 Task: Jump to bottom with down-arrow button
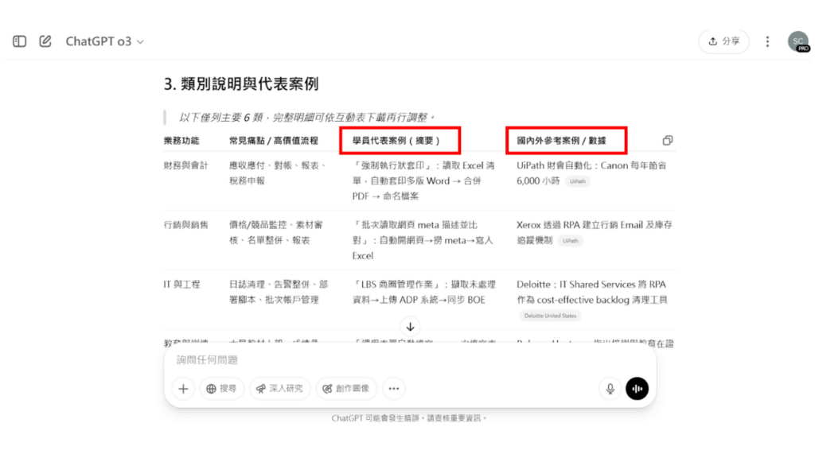tap(410, 327)
